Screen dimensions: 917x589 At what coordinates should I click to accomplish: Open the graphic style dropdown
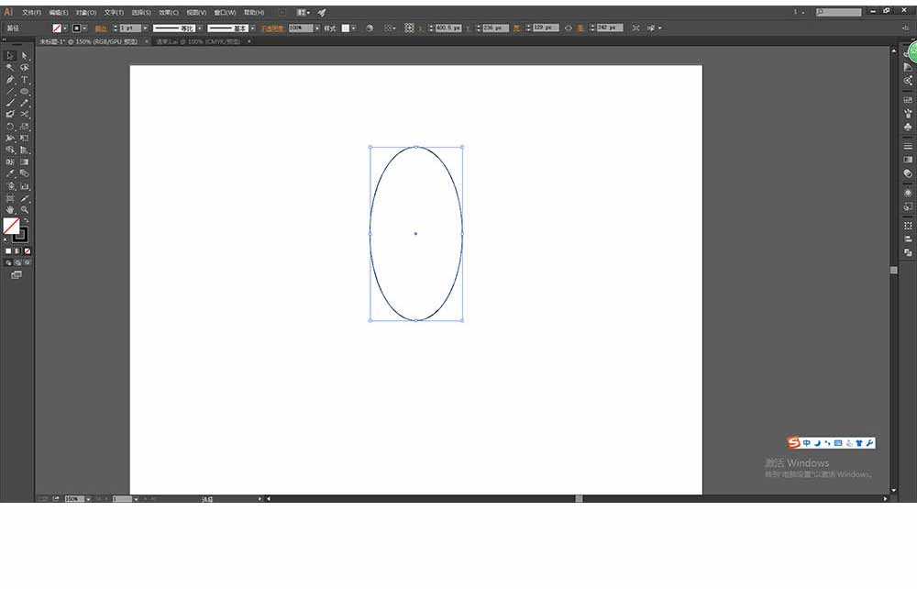(x=353, y=28)
